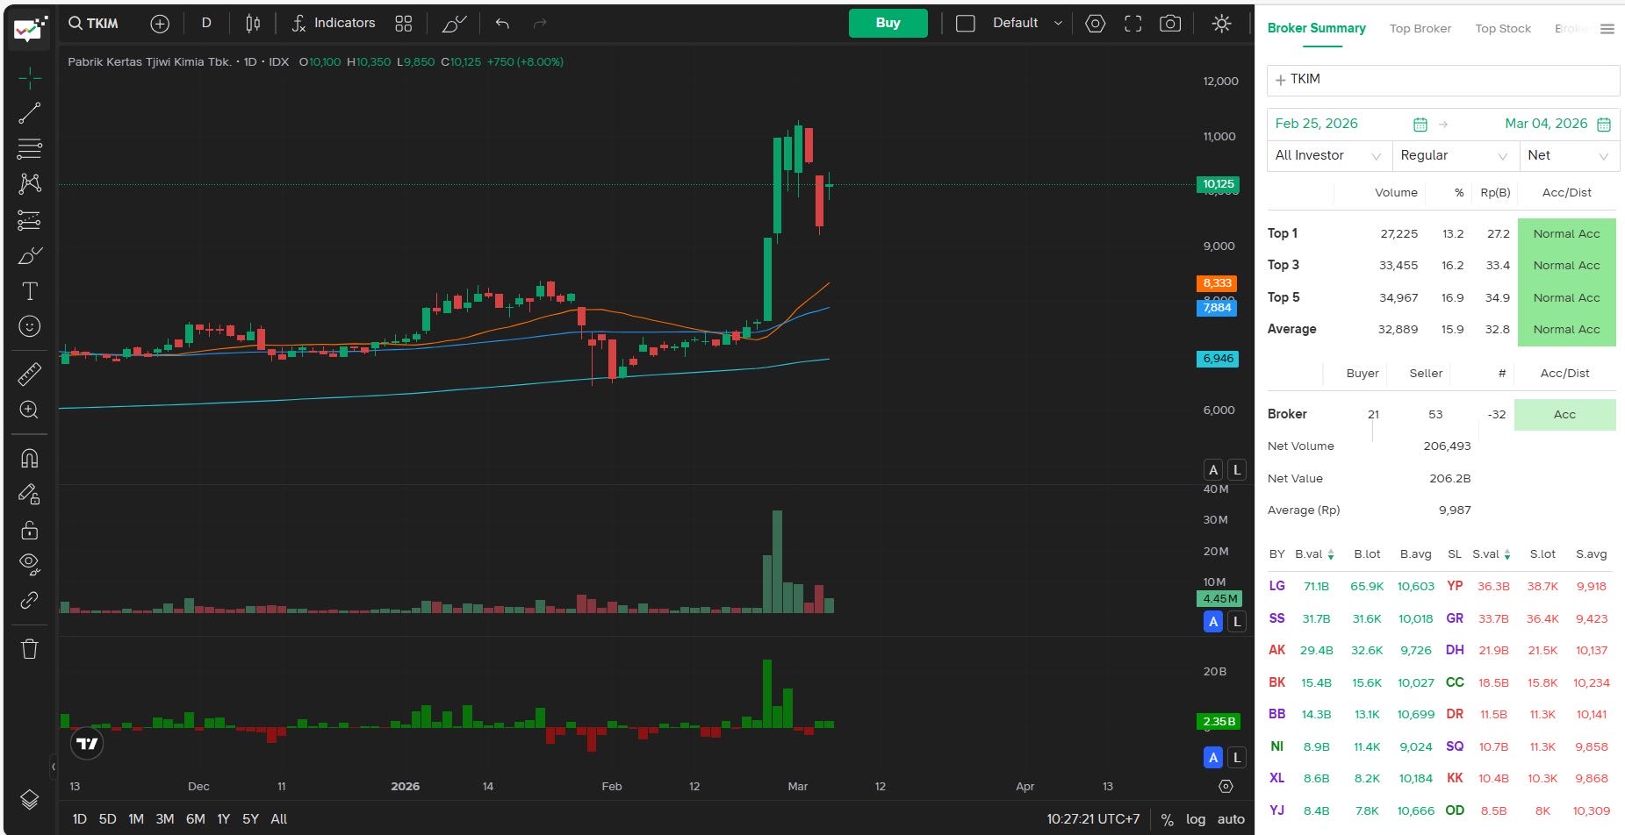Click the TKIM stock input in Broker Summary
The height and width of the screenshot is (835, 1625).
click(1443, 80)
